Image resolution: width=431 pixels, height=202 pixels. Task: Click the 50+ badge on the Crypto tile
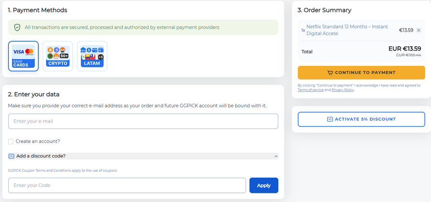coord(64,56)
